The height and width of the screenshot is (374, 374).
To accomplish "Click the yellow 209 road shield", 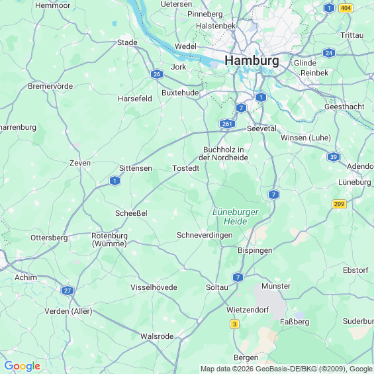I will tap(339, 204).
